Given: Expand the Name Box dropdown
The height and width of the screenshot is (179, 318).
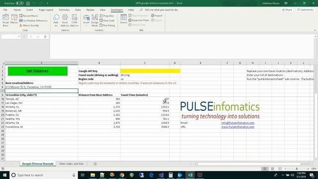Looking at the screenshot, I should [x=19, y=36].
